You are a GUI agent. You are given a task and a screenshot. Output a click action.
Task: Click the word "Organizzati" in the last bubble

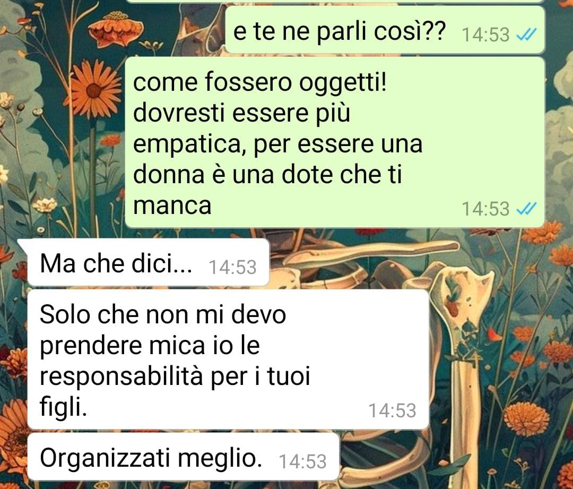[x=105, y=458]
